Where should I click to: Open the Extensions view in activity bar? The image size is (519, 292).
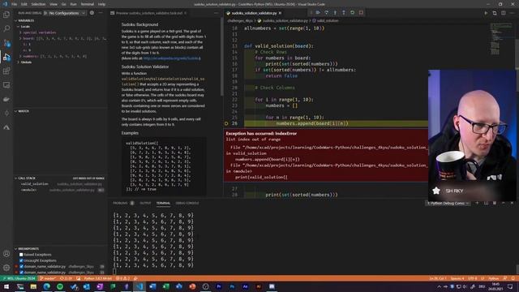coord(6,71)
